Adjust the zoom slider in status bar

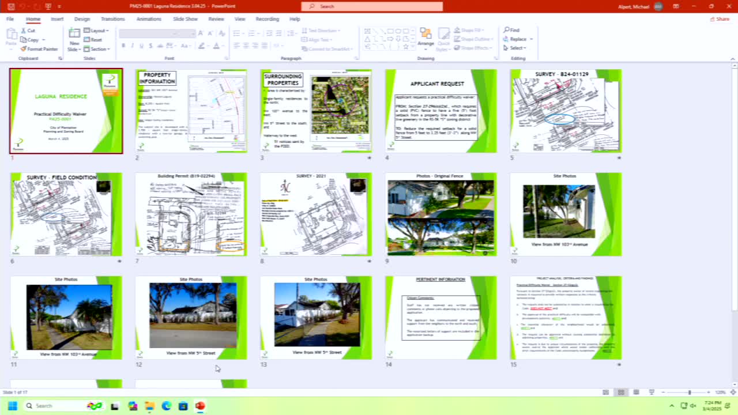689,392
